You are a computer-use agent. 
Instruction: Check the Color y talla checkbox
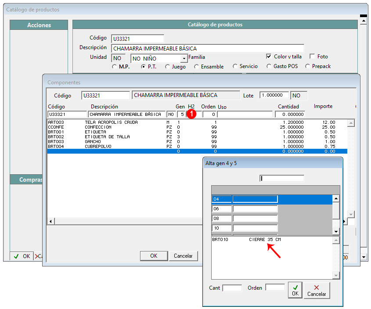(269, 56)
